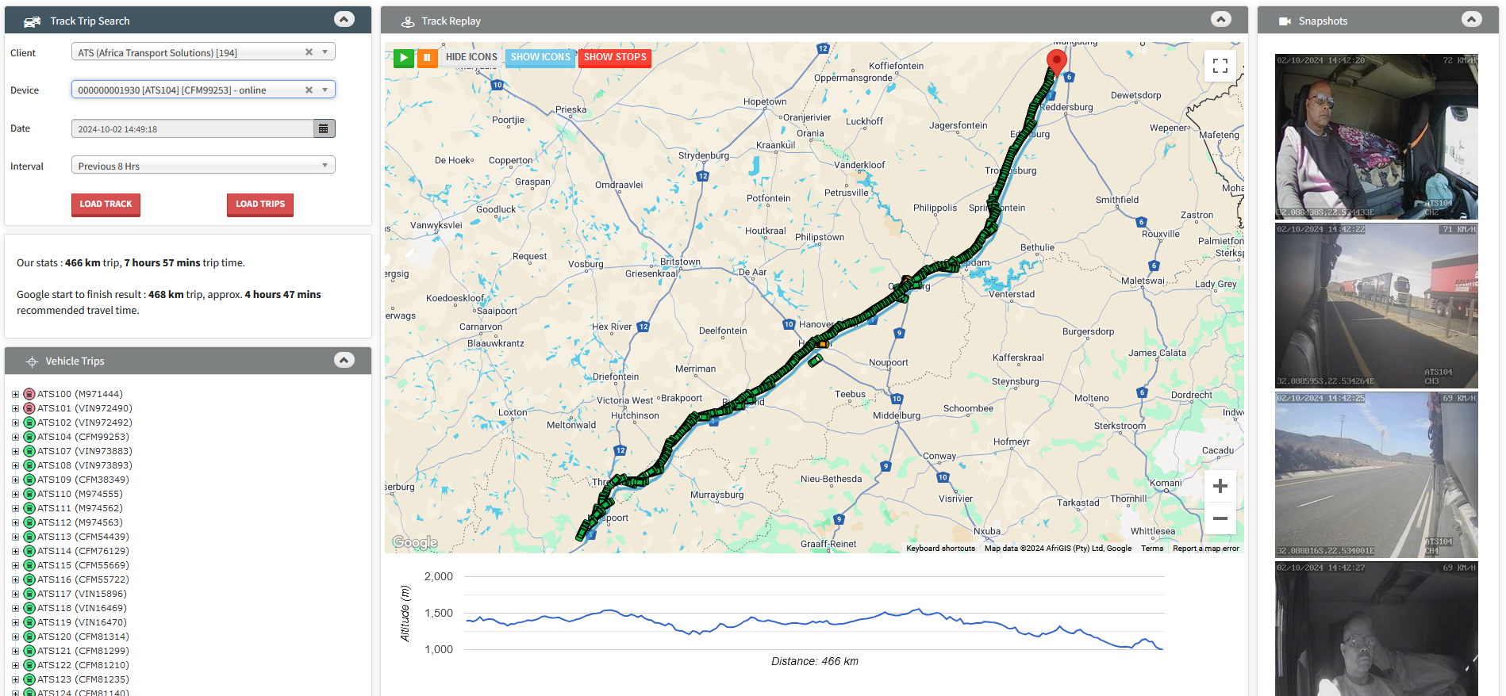This screenshot has width=1506, height=696.
Task: Collapse the Vehicle Trips panel
Action: (x=344, y=360)
